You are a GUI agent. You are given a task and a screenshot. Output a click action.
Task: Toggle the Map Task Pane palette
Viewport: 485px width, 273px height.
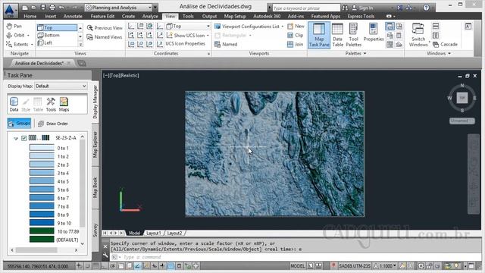point(319,36)
